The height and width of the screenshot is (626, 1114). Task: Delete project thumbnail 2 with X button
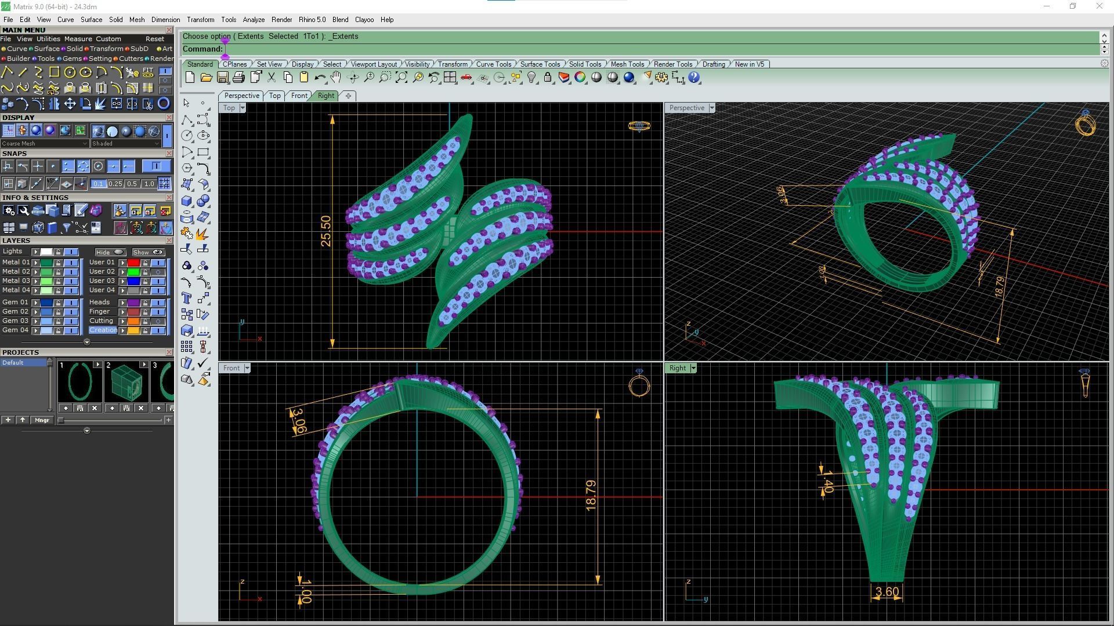click(141, 408)
